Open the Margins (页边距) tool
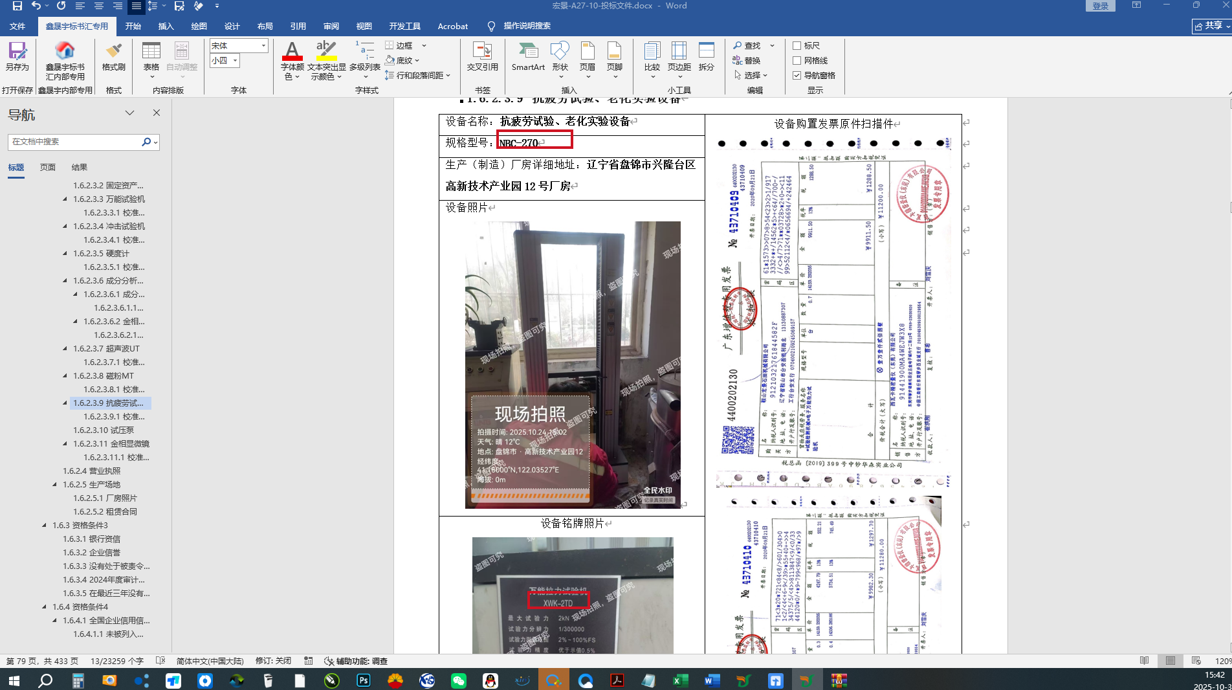The width and height of the screenshot is (1232, 690). tap(679, 60)
